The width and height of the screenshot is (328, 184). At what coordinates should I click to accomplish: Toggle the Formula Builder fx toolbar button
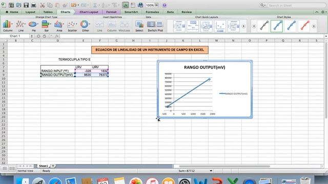[x=126, y=5]
